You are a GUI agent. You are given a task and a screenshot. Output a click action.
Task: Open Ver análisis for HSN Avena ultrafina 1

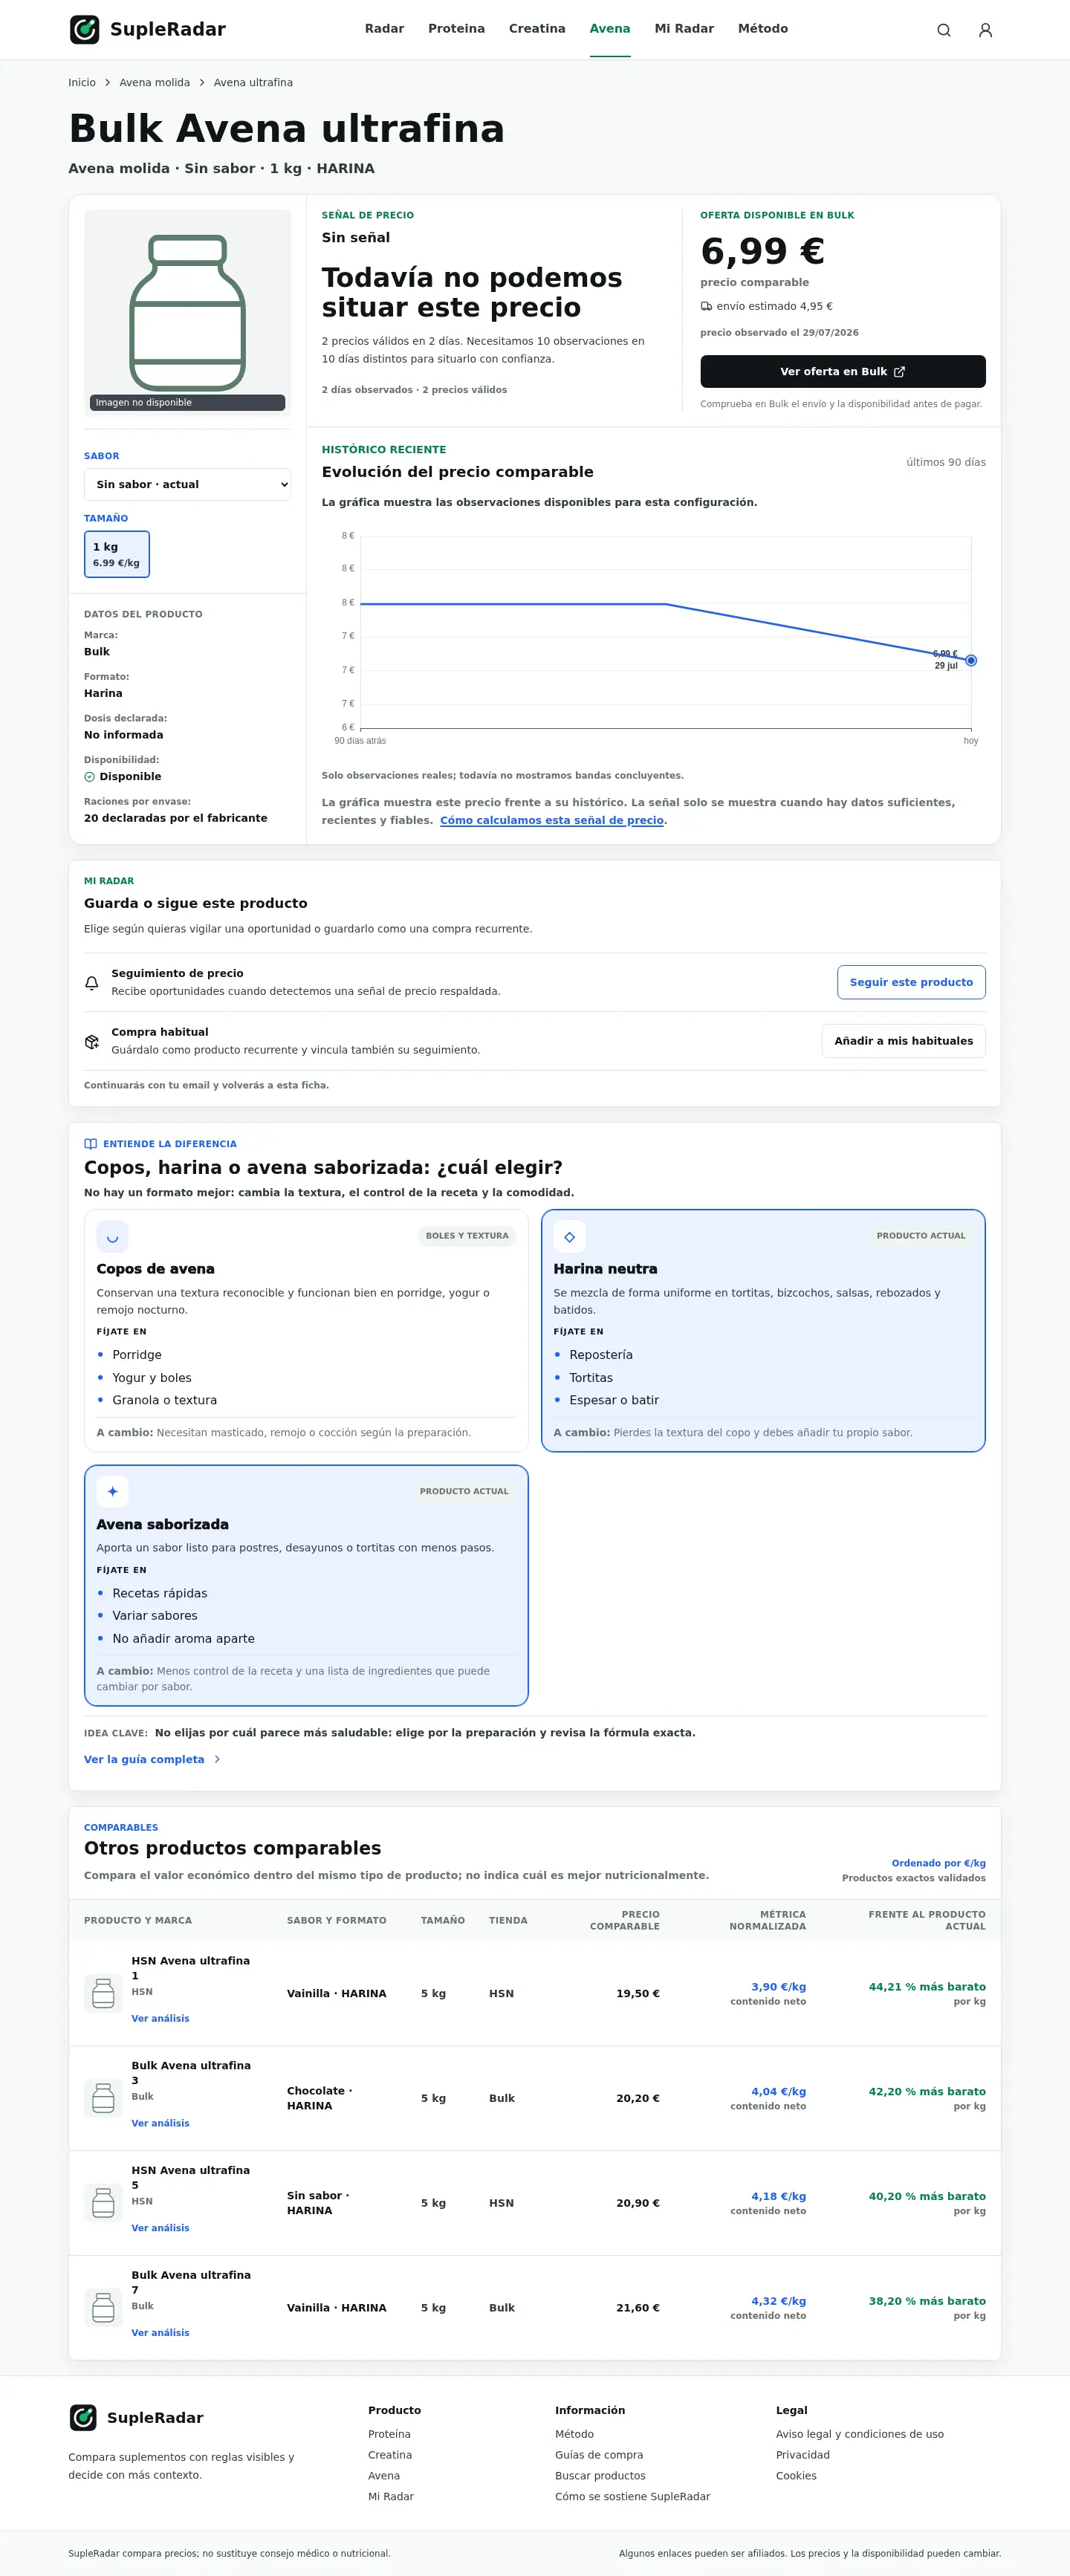(160, 2019)
